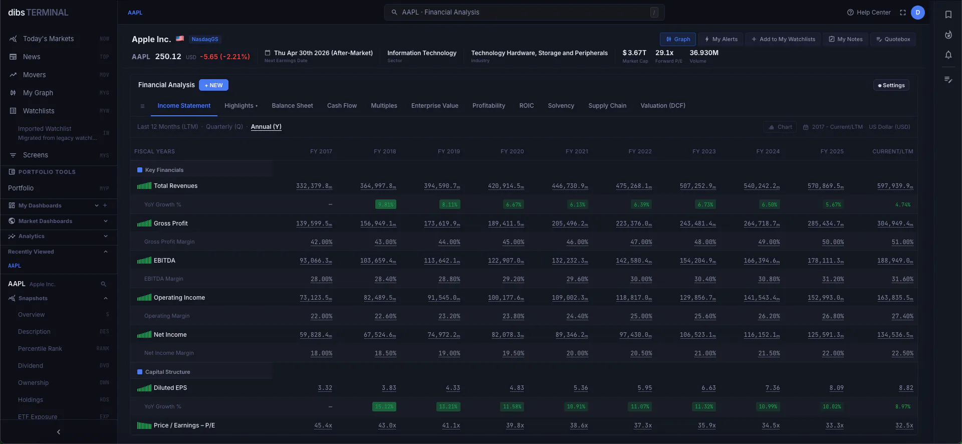
Task: Click the Net Income bar chart icon
Action: click(144, 335)
